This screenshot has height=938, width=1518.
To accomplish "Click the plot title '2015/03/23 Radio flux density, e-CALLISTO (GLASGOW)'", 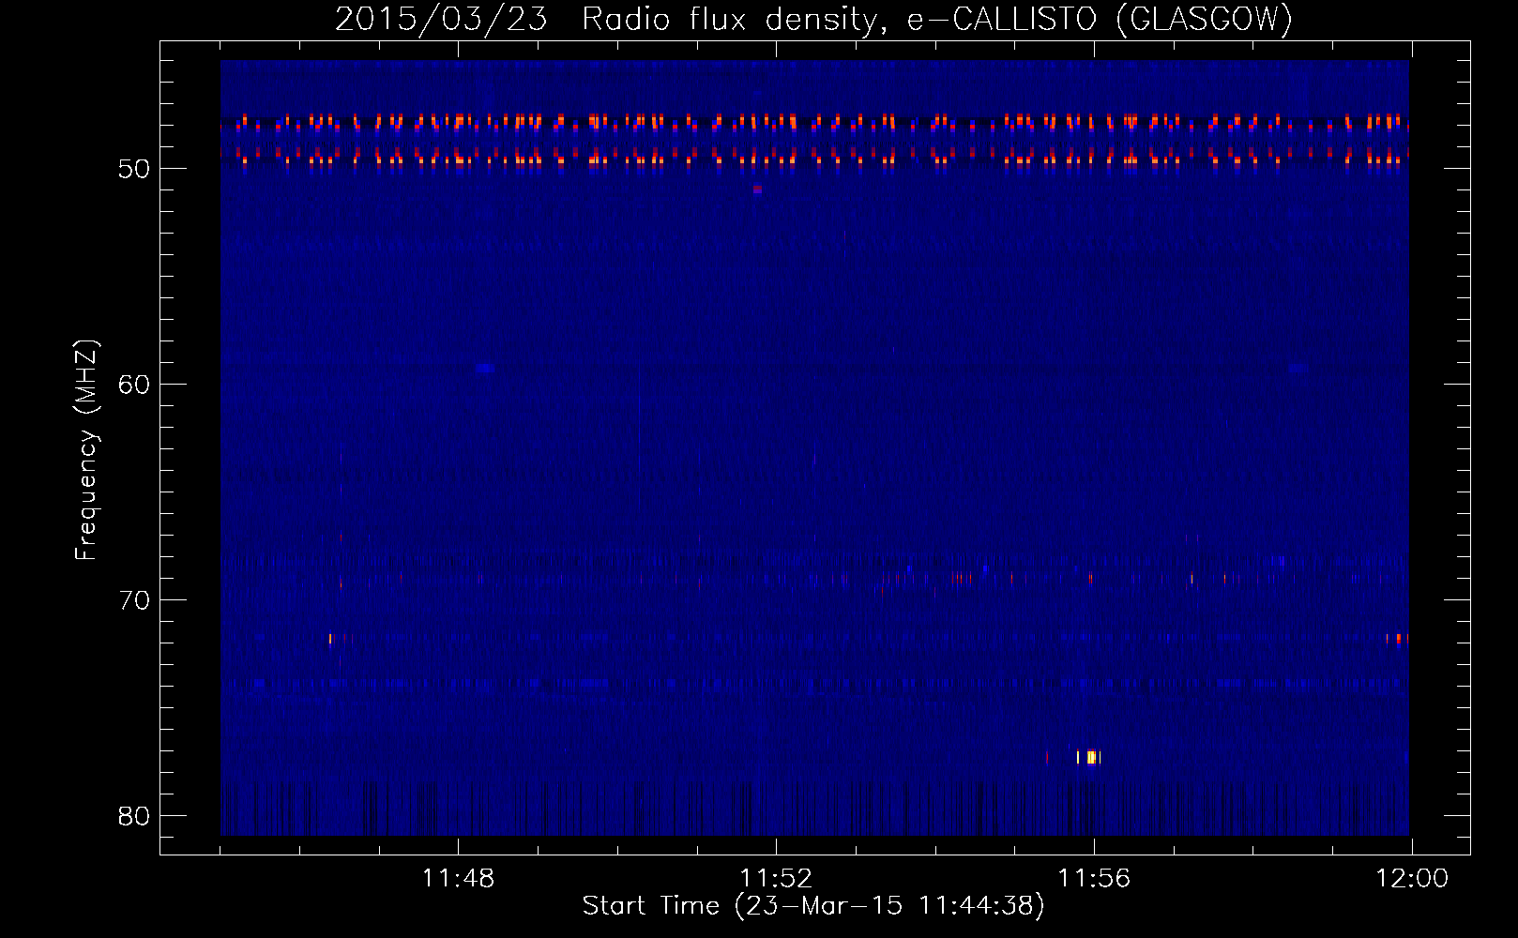I will (x=813, y=19).
